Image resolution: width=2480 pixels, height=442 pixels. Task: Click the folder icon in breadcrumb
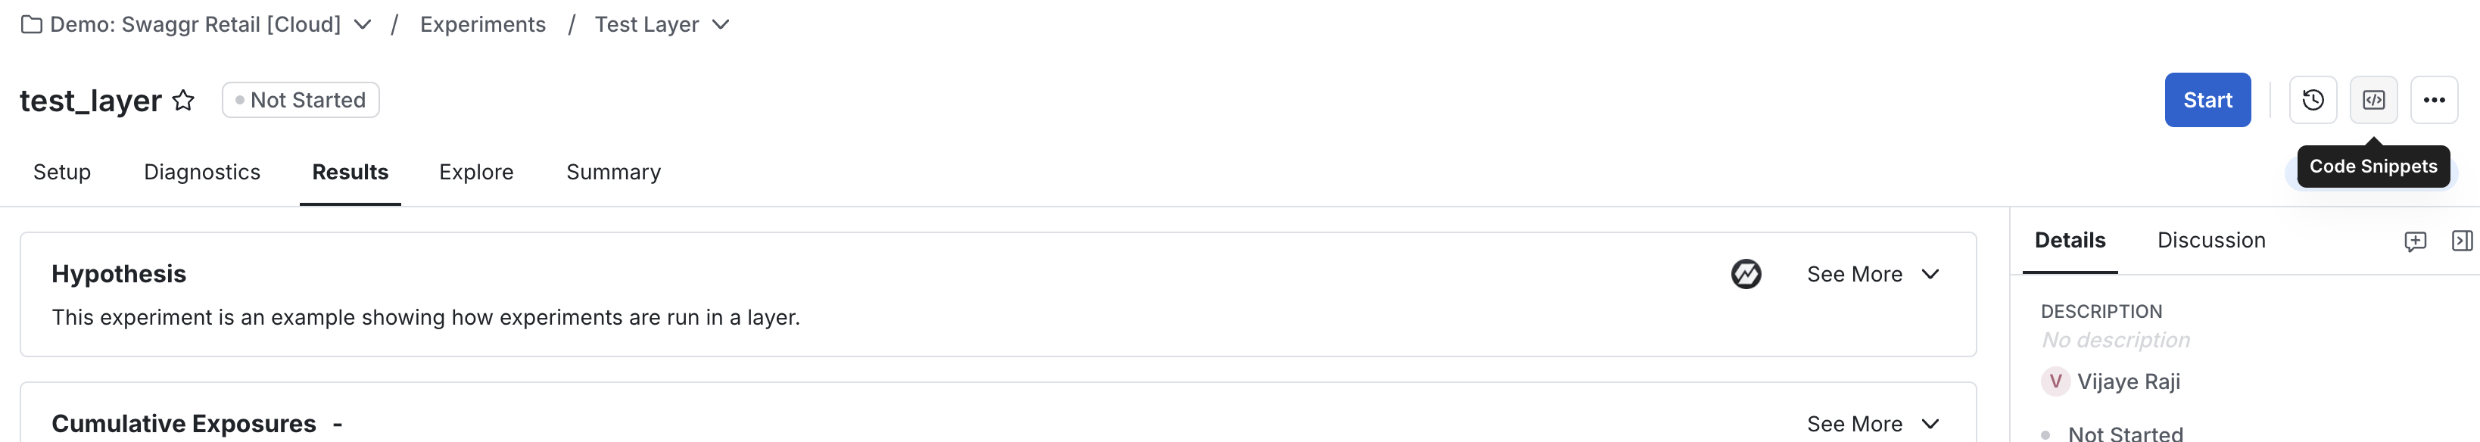(32, 24)
